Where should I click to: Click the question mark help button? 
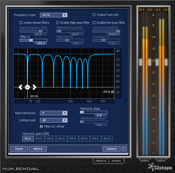(124, 149)
